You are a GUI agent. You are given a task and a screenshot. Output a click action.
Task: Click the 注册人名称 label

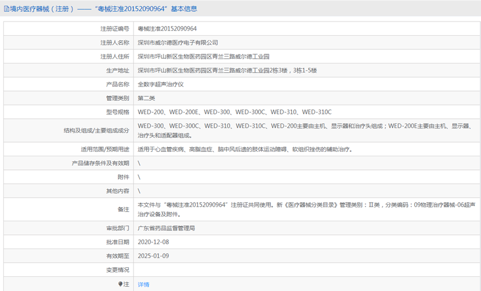115,42
